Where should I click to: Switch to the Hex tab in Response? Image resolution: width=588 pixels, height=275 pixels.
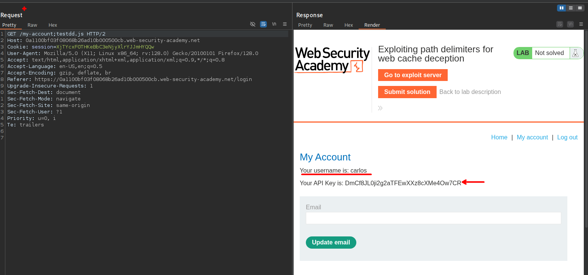pyautogui.click(x=349, y=25)
